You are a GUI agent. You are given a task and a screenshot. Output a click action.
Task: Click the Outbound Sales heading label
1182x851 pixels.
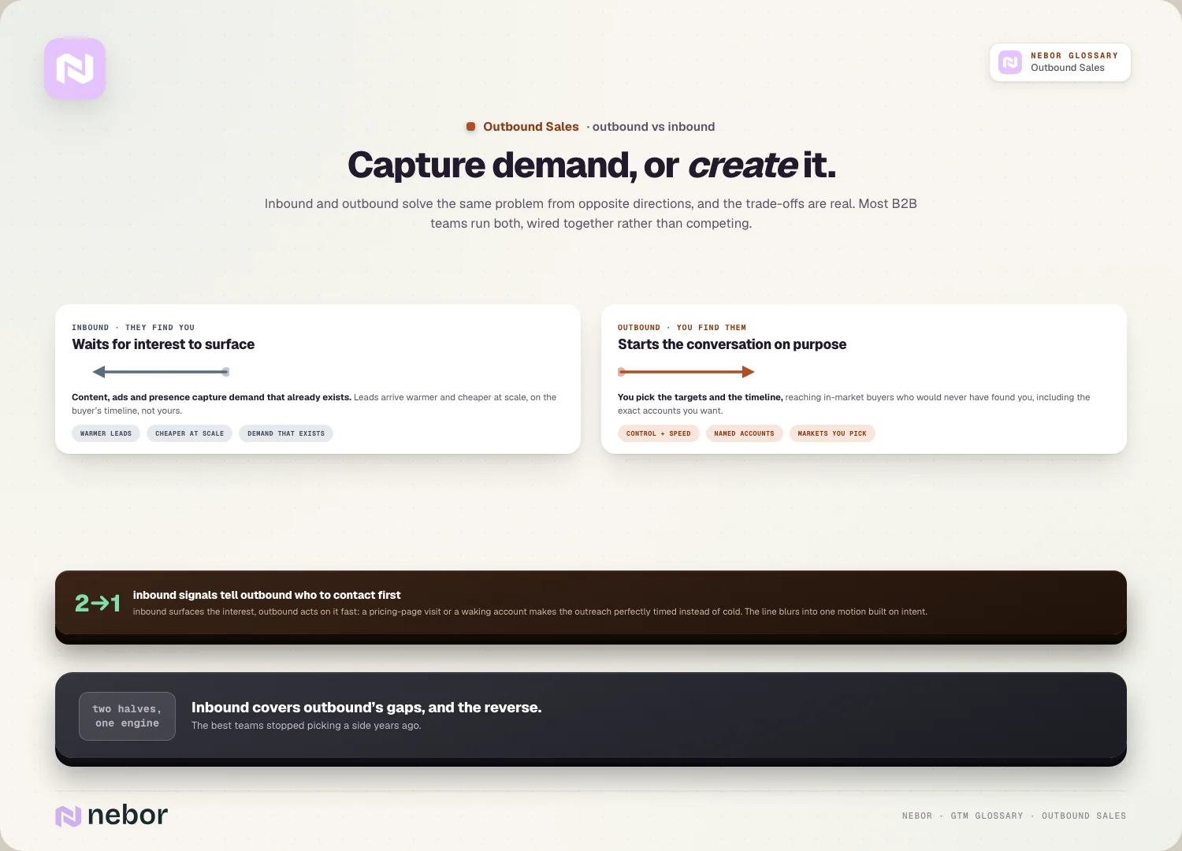(531, 127)
